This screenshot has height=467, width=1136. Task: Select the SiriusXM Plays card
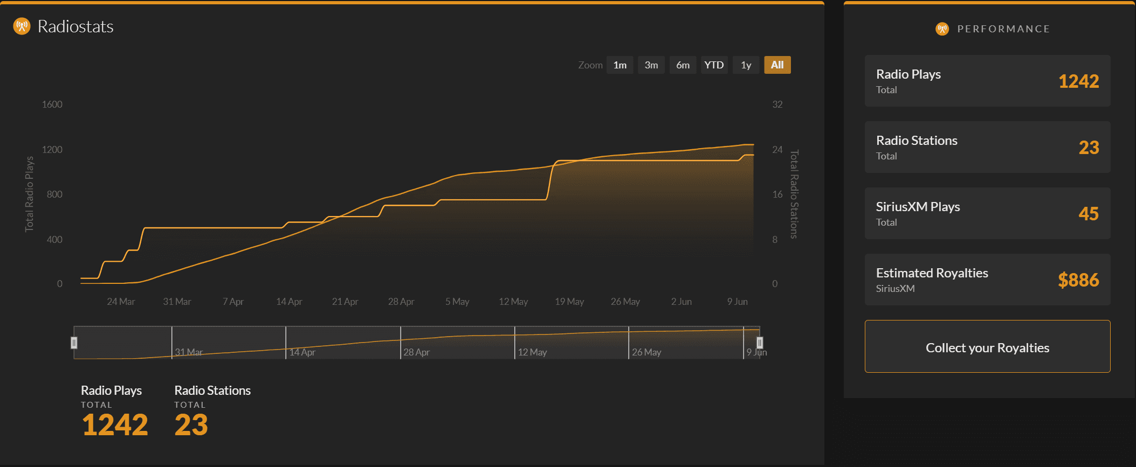[987, 213]
